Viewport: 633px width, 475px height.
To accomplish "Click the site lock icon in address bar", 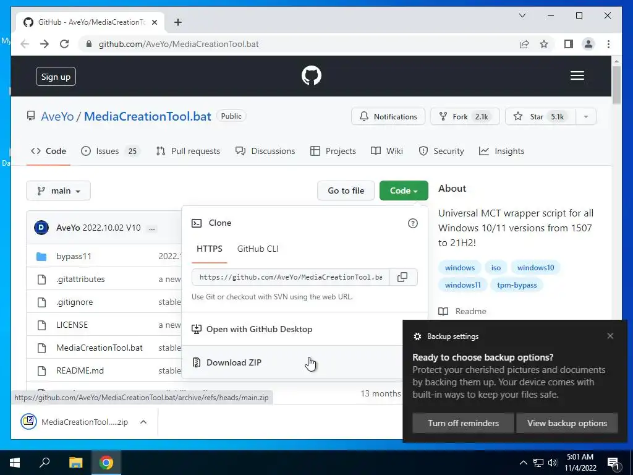I will (x=89, y=44).
